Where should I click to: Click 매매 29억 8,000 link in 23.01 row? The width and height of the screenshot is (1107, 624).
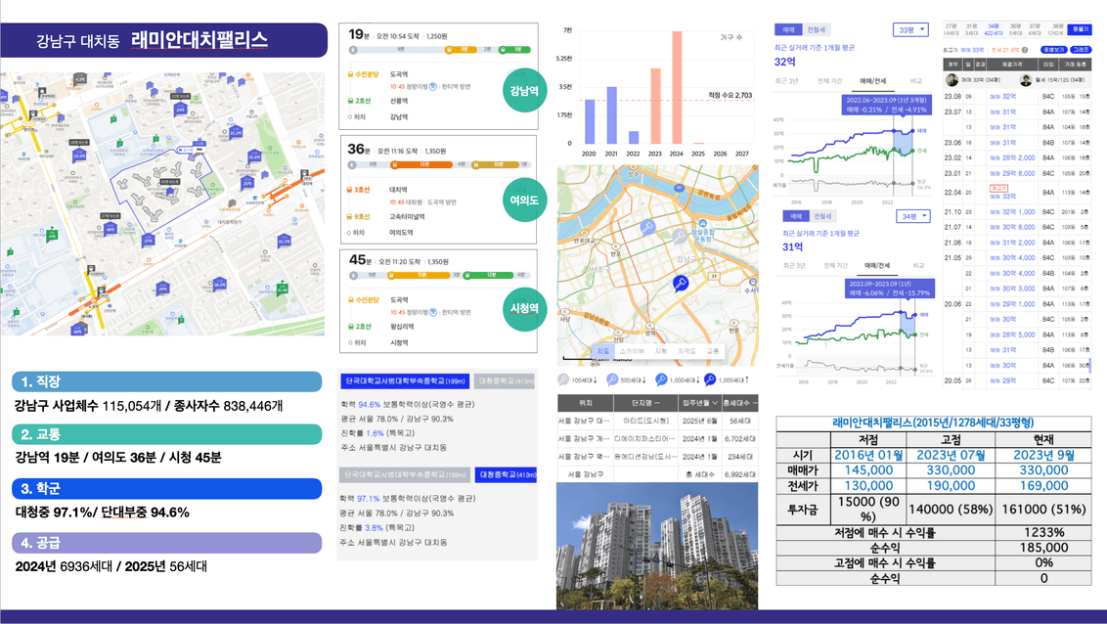pos(1012,173)
